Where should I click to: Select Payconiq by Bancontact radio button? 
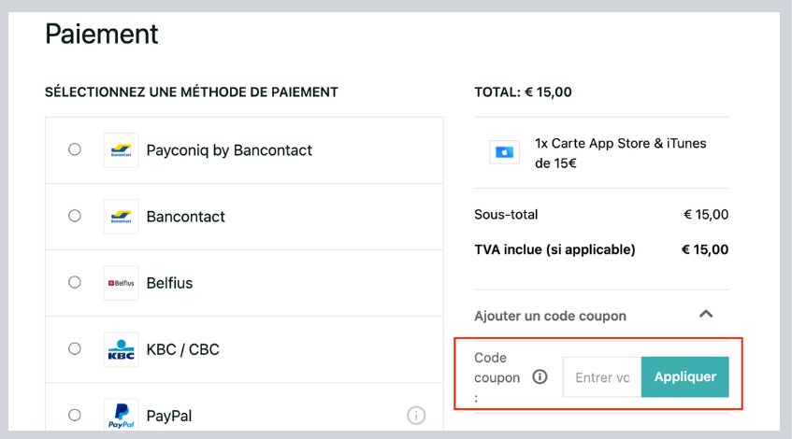[75, 149]
